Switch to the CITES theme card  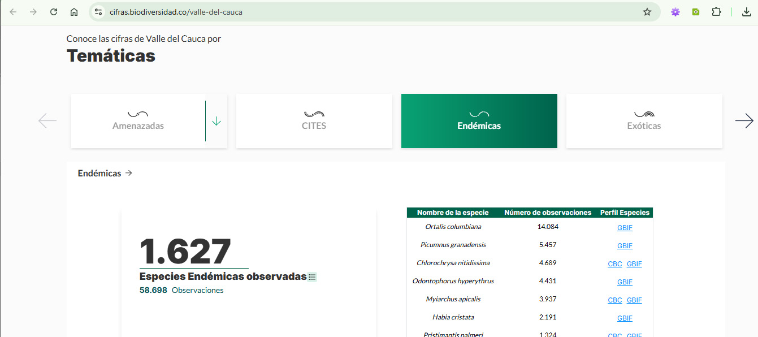[314, 121]
